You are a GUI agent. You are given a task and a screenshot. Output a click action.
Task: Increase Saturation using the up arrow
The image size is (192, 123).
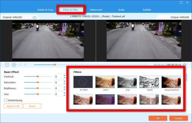tap(64, 81)
